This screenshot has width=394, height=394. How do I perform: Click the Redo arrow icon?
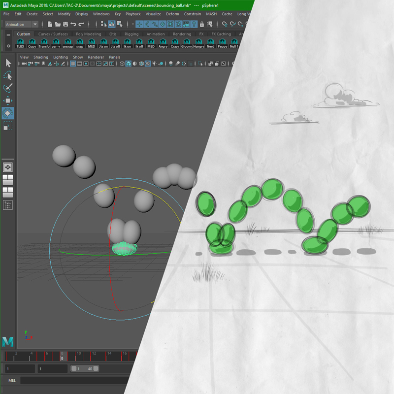tap(81, 24)
